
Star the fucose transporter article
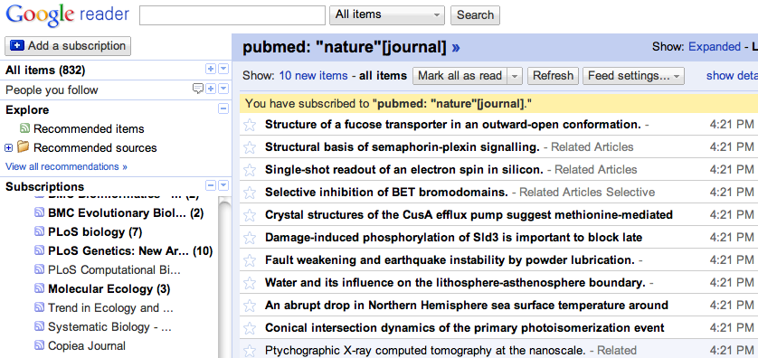[x=250, y=125]
